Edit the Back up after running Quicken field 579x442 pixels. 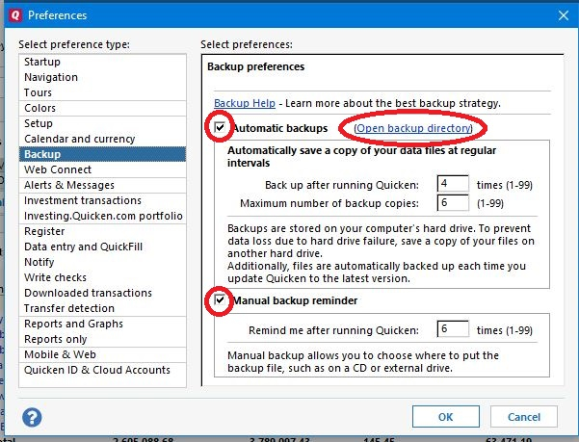[x=453, y=184]
